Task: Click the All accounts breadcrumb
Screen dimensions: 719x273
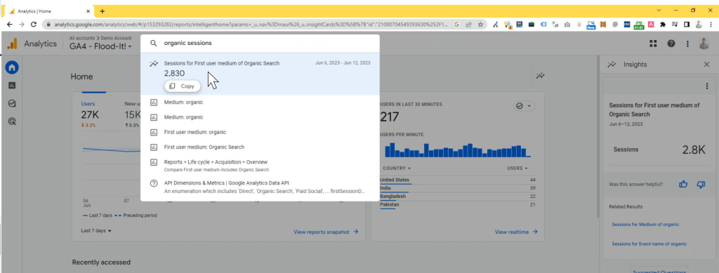Action: [x=83, y=38]
